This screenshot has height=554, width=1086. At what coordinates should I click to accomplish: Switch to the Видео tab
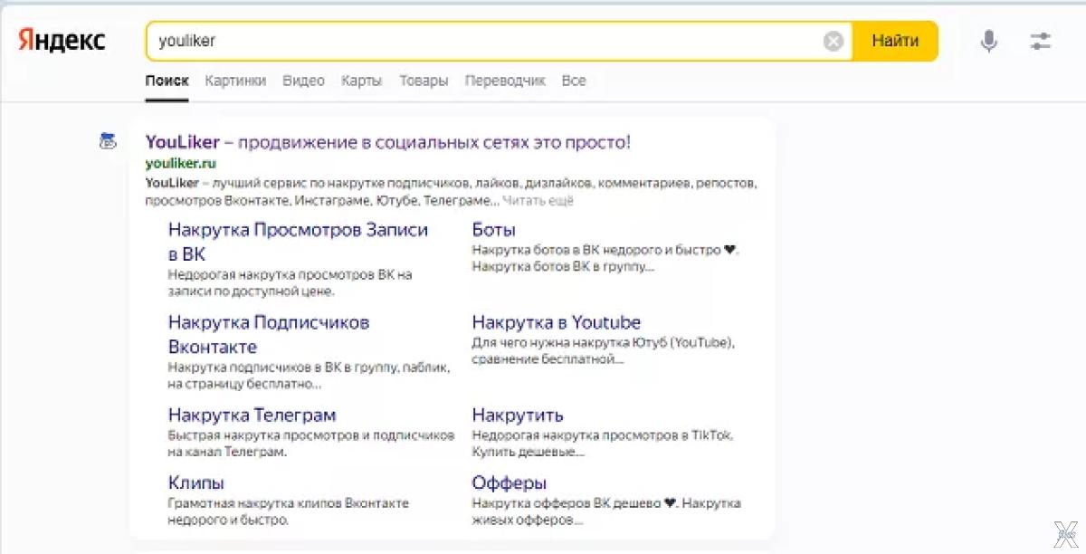point(303,81)
